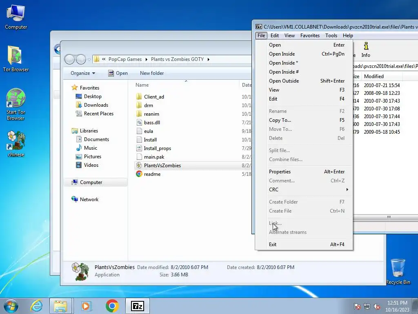Open the Organize dropdown in Explorer
The image size is (418, 314).
[x=82, y=73]
